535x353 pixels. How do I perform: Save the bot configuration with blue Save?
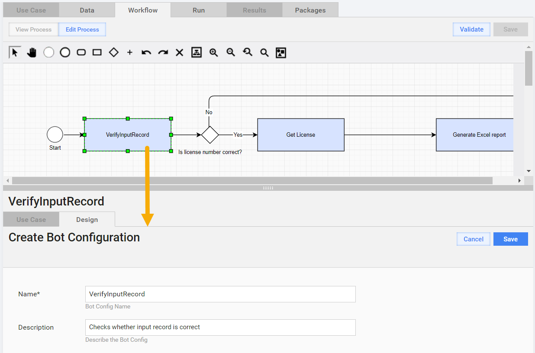tap(511, 239)
